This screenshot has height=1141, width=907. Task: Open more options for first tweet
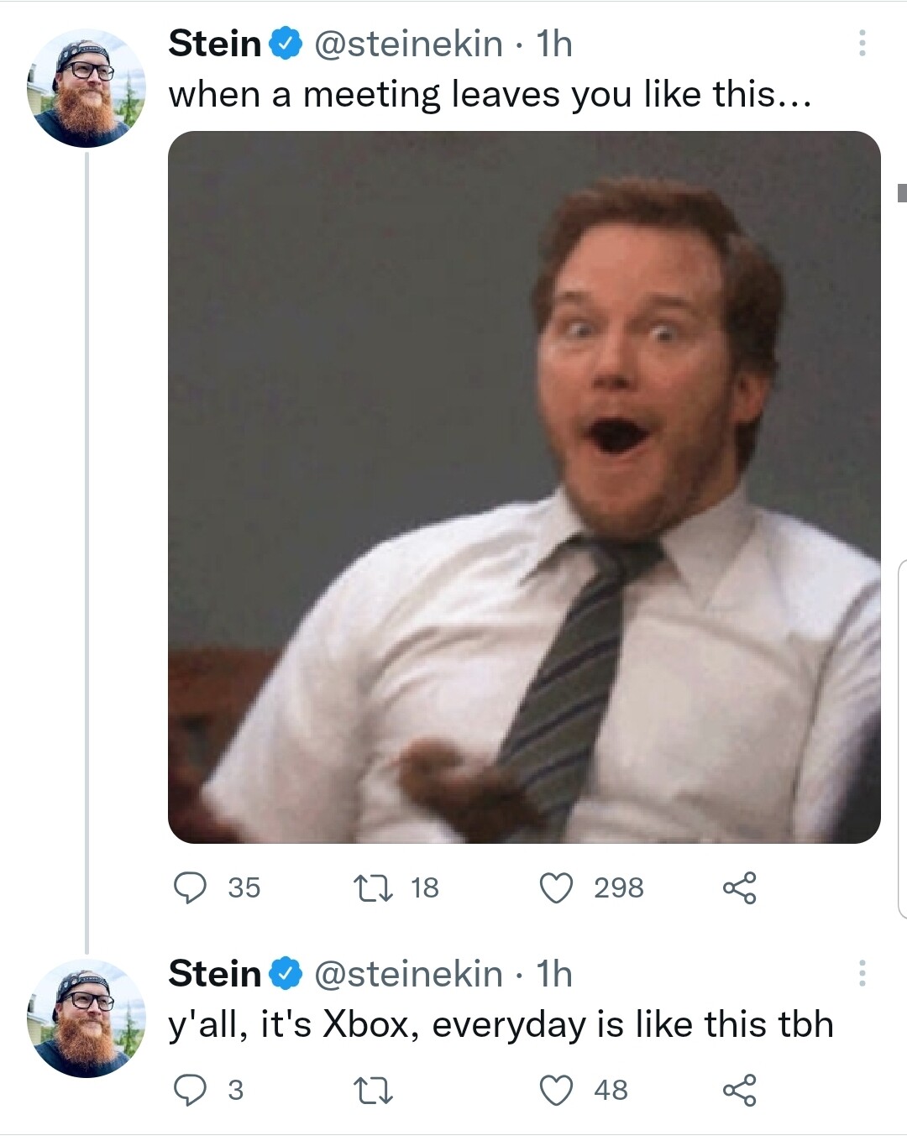(862, 44)
